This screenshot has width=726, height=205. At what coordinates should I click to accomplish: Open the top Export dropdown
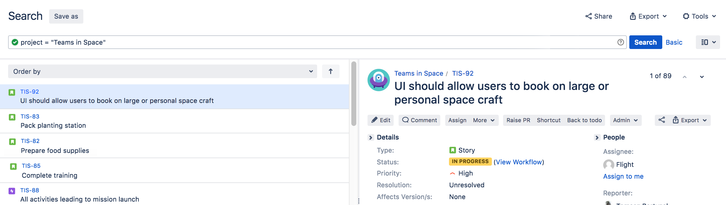coord(648,16)
